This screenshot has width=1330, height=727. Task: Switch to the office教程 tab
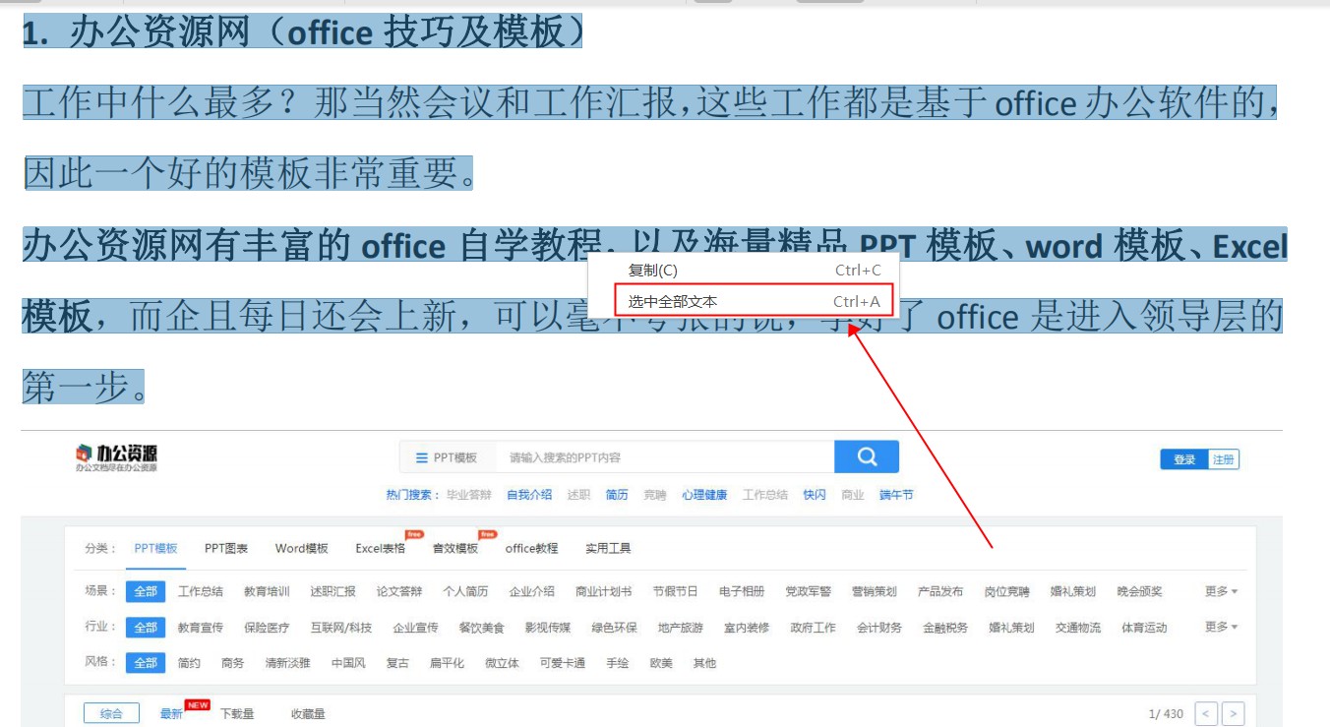click(531, 548)
